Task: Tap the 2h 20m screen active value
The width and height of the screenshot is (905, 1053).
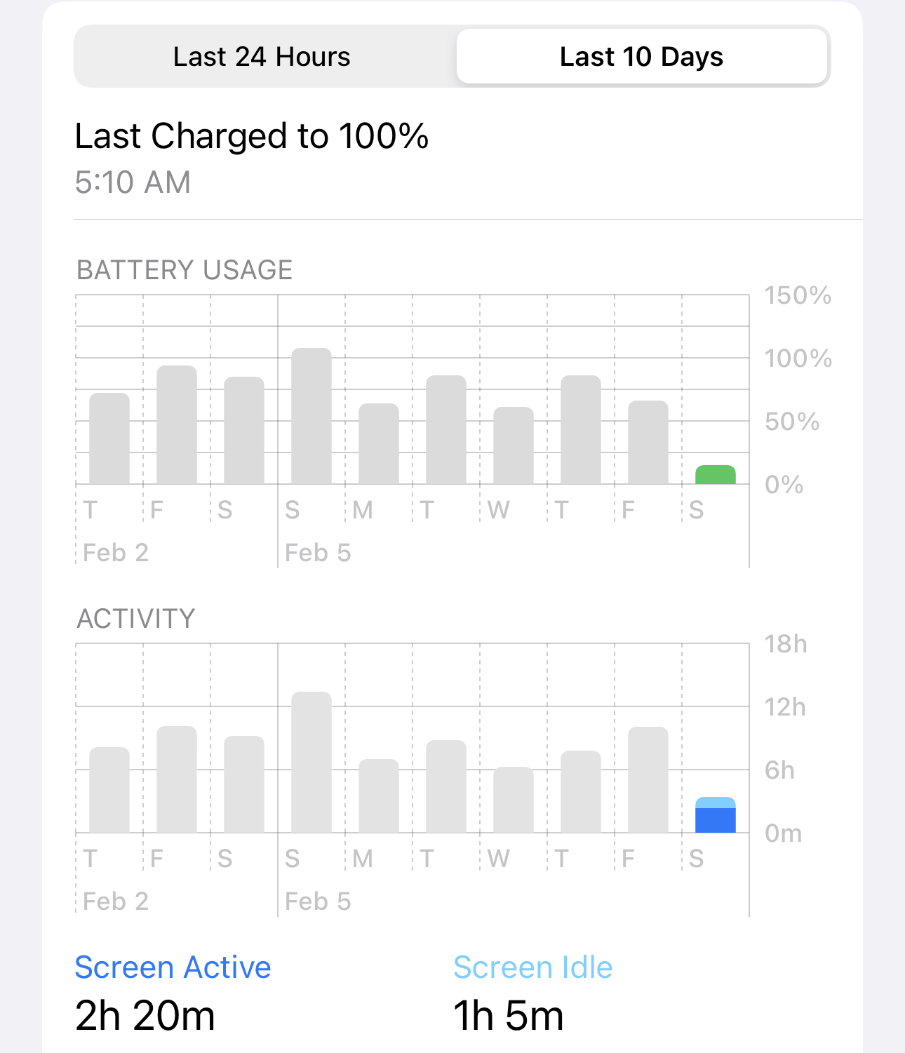Action: tap(145, 1015)
